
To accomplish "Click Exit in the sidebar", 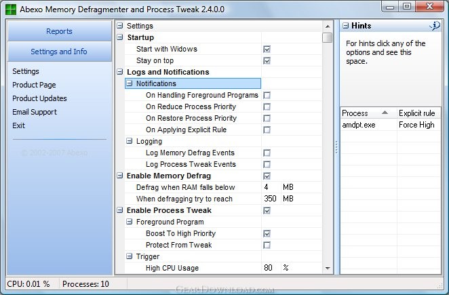I will pos(18,125).
